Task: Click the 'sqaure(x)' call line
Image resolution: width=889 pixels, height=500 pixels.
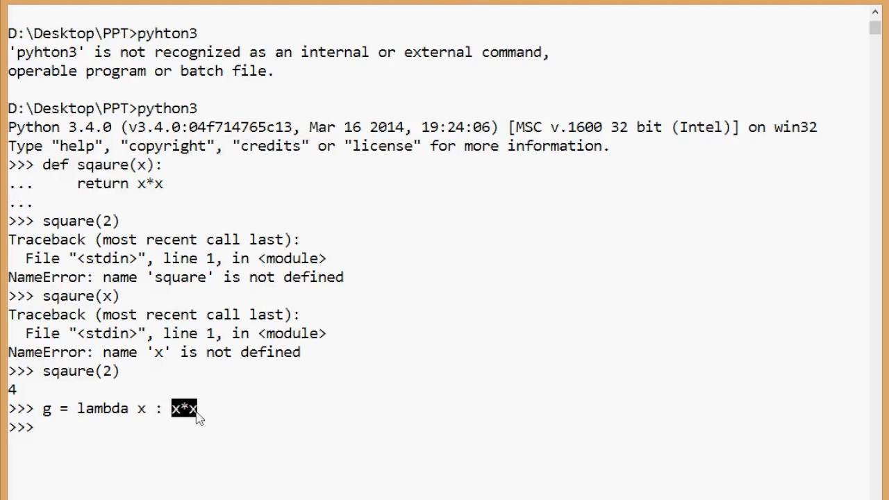Action: (x=81, y=296)
